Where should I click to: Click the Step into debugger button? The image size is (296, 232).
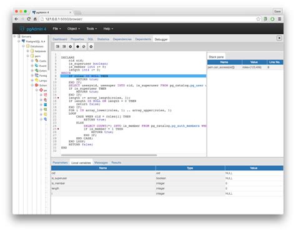[x=57, y=47]
